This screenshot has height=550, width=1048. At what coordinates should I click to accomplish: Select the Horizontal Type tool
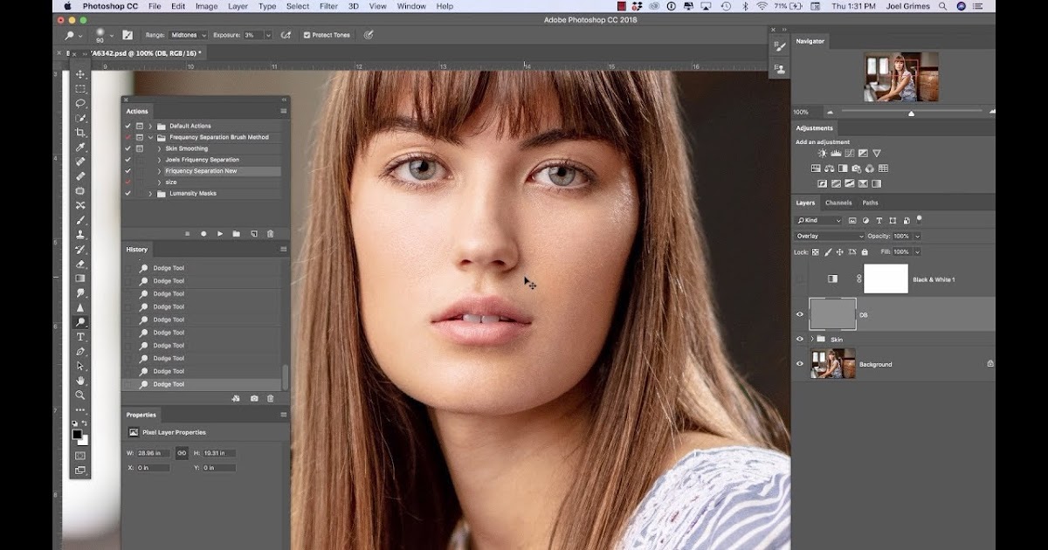coord(80,337)
